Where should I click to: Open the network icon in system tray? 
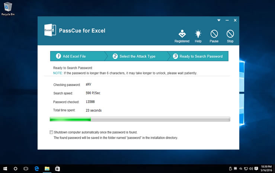click(246, 169)
